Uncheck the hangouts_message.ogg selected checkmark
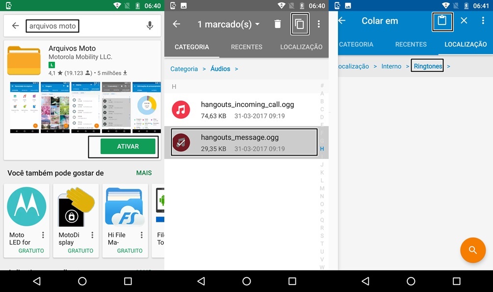The image size is (493, 292). click(181, 142)
